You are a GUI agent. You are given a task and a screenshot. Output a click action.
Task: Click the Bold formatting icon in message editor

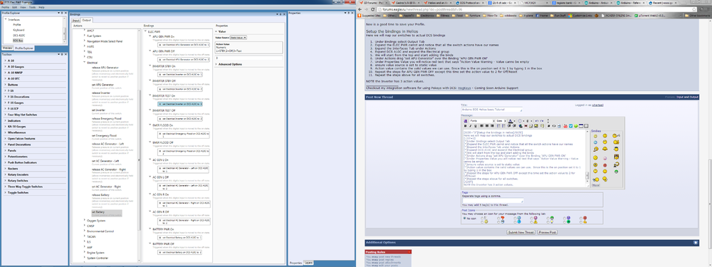click(x=466, y=126)
